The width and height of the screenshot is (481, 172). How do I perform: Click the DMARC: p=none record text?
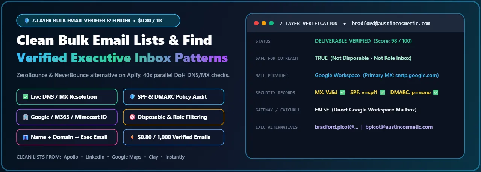[411, 92]
